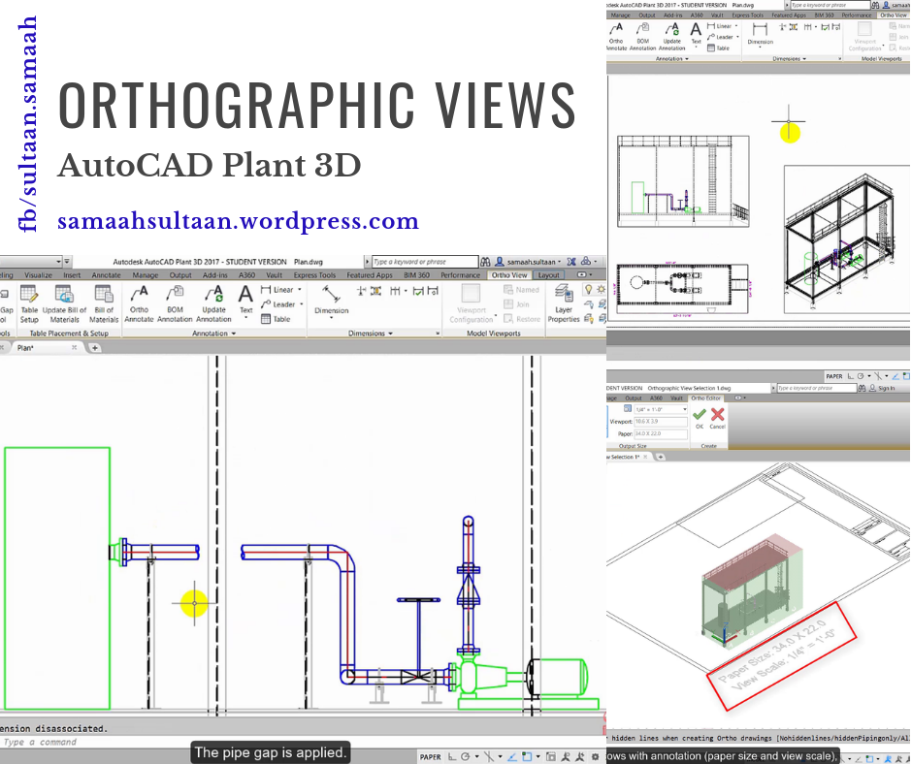
Task: Launch Ortho Annotate in the layout-sheet window
Action: click(x=616, y=37)
